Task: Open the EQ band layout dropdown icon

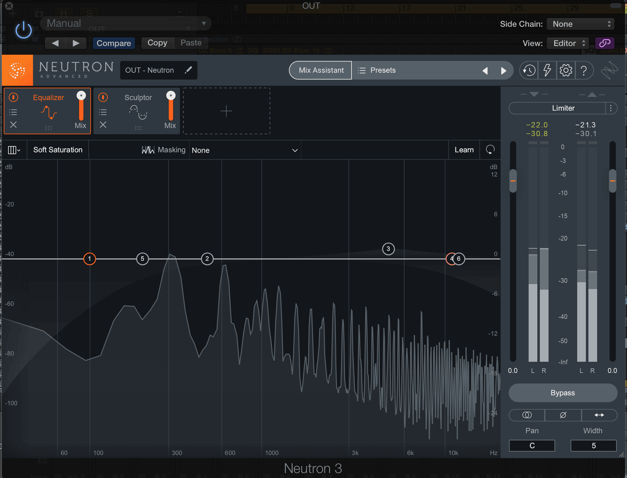Action: point(14,150)
